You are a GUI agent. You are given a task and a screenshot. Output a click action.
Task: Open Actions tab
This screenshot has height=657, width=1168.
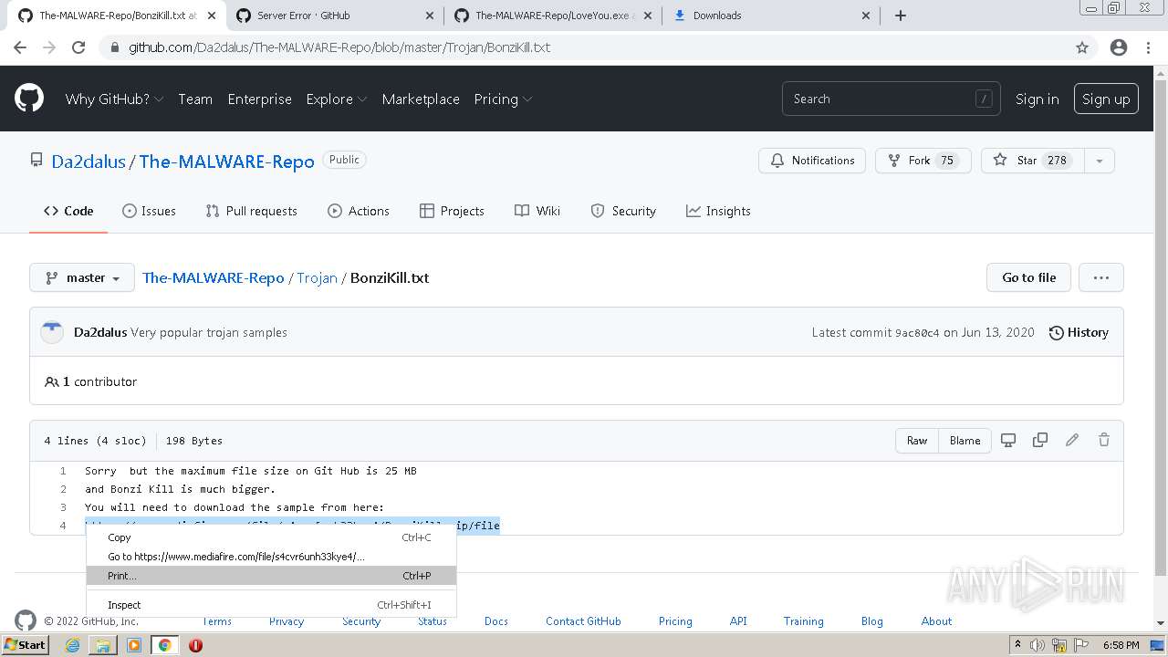coord(359,211)
